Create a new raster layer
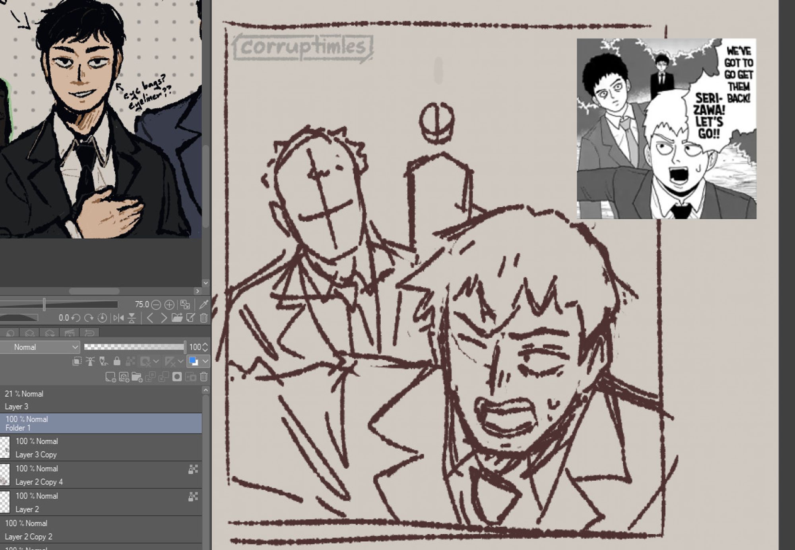 point(111,377)
